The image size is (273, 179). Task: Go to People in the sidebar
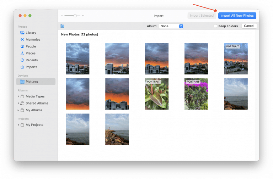point(36,46)
